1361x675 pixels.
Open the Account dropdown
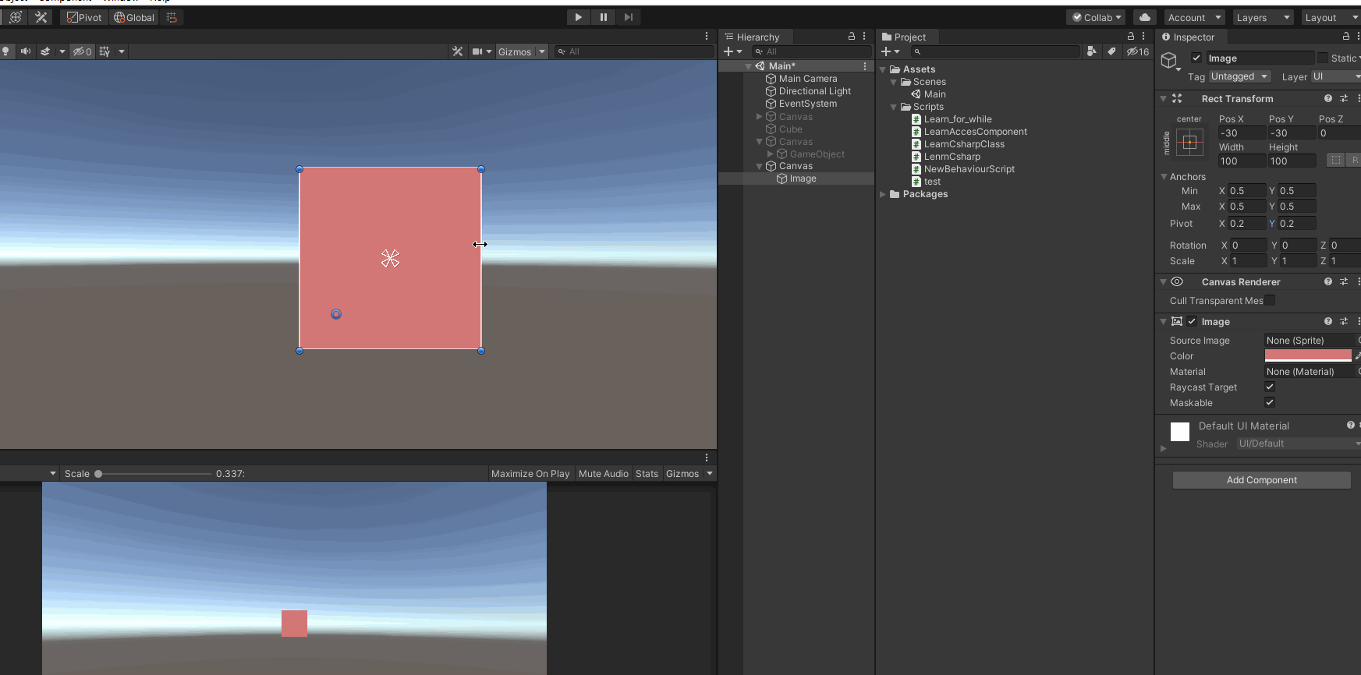[x=1195, y=17]
